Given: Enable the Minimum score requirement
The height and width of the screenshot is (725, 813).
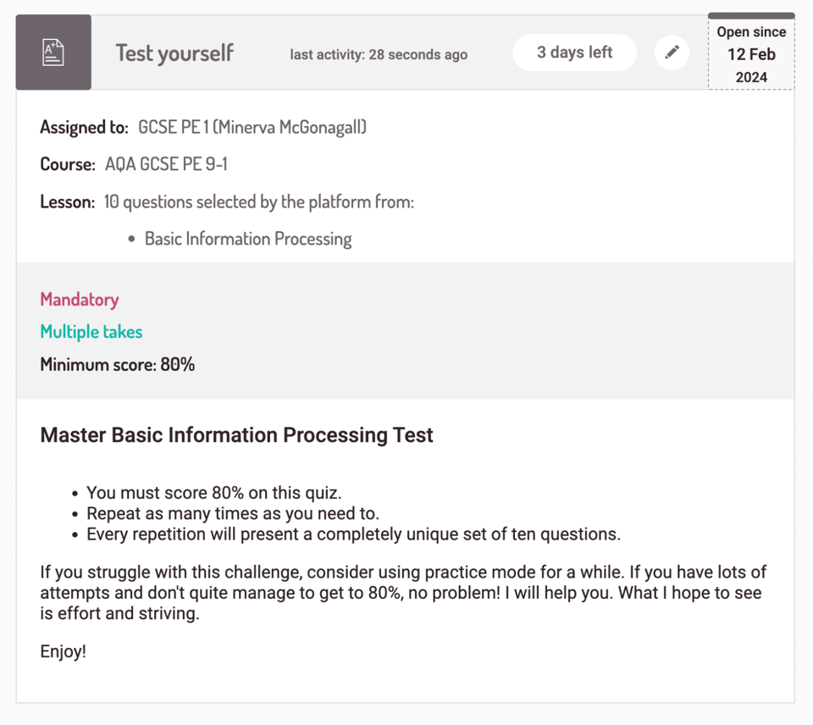Looking at the screenshot, I should (x=116, y=364).
